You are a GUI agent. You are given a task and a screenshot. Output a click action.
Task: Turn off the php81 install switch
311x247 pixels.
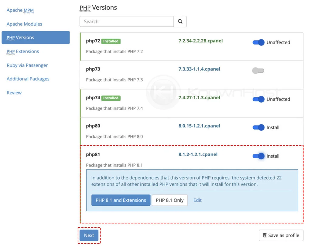tap(258, 156)
